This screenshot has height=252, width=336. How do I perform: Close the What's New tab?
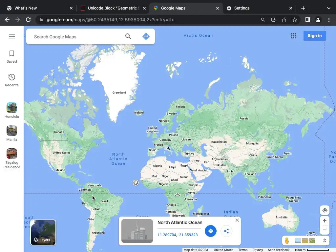(71, 8)
